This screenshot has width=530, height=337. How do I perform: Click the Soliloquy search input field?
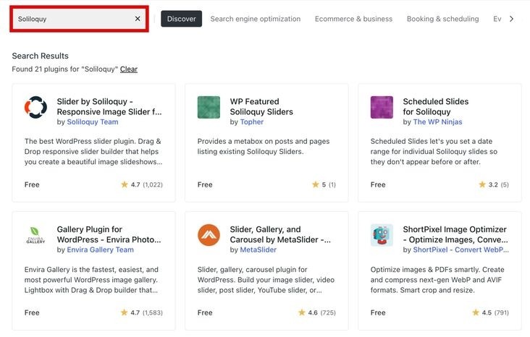click(x=79, y=19)
